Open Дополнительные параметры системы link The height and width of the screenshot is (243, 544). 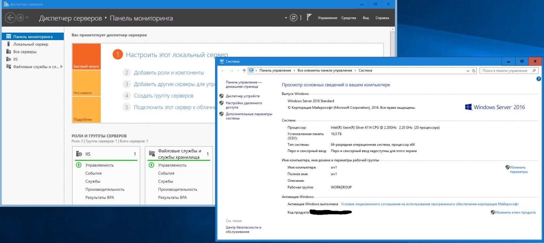[249, 116]
